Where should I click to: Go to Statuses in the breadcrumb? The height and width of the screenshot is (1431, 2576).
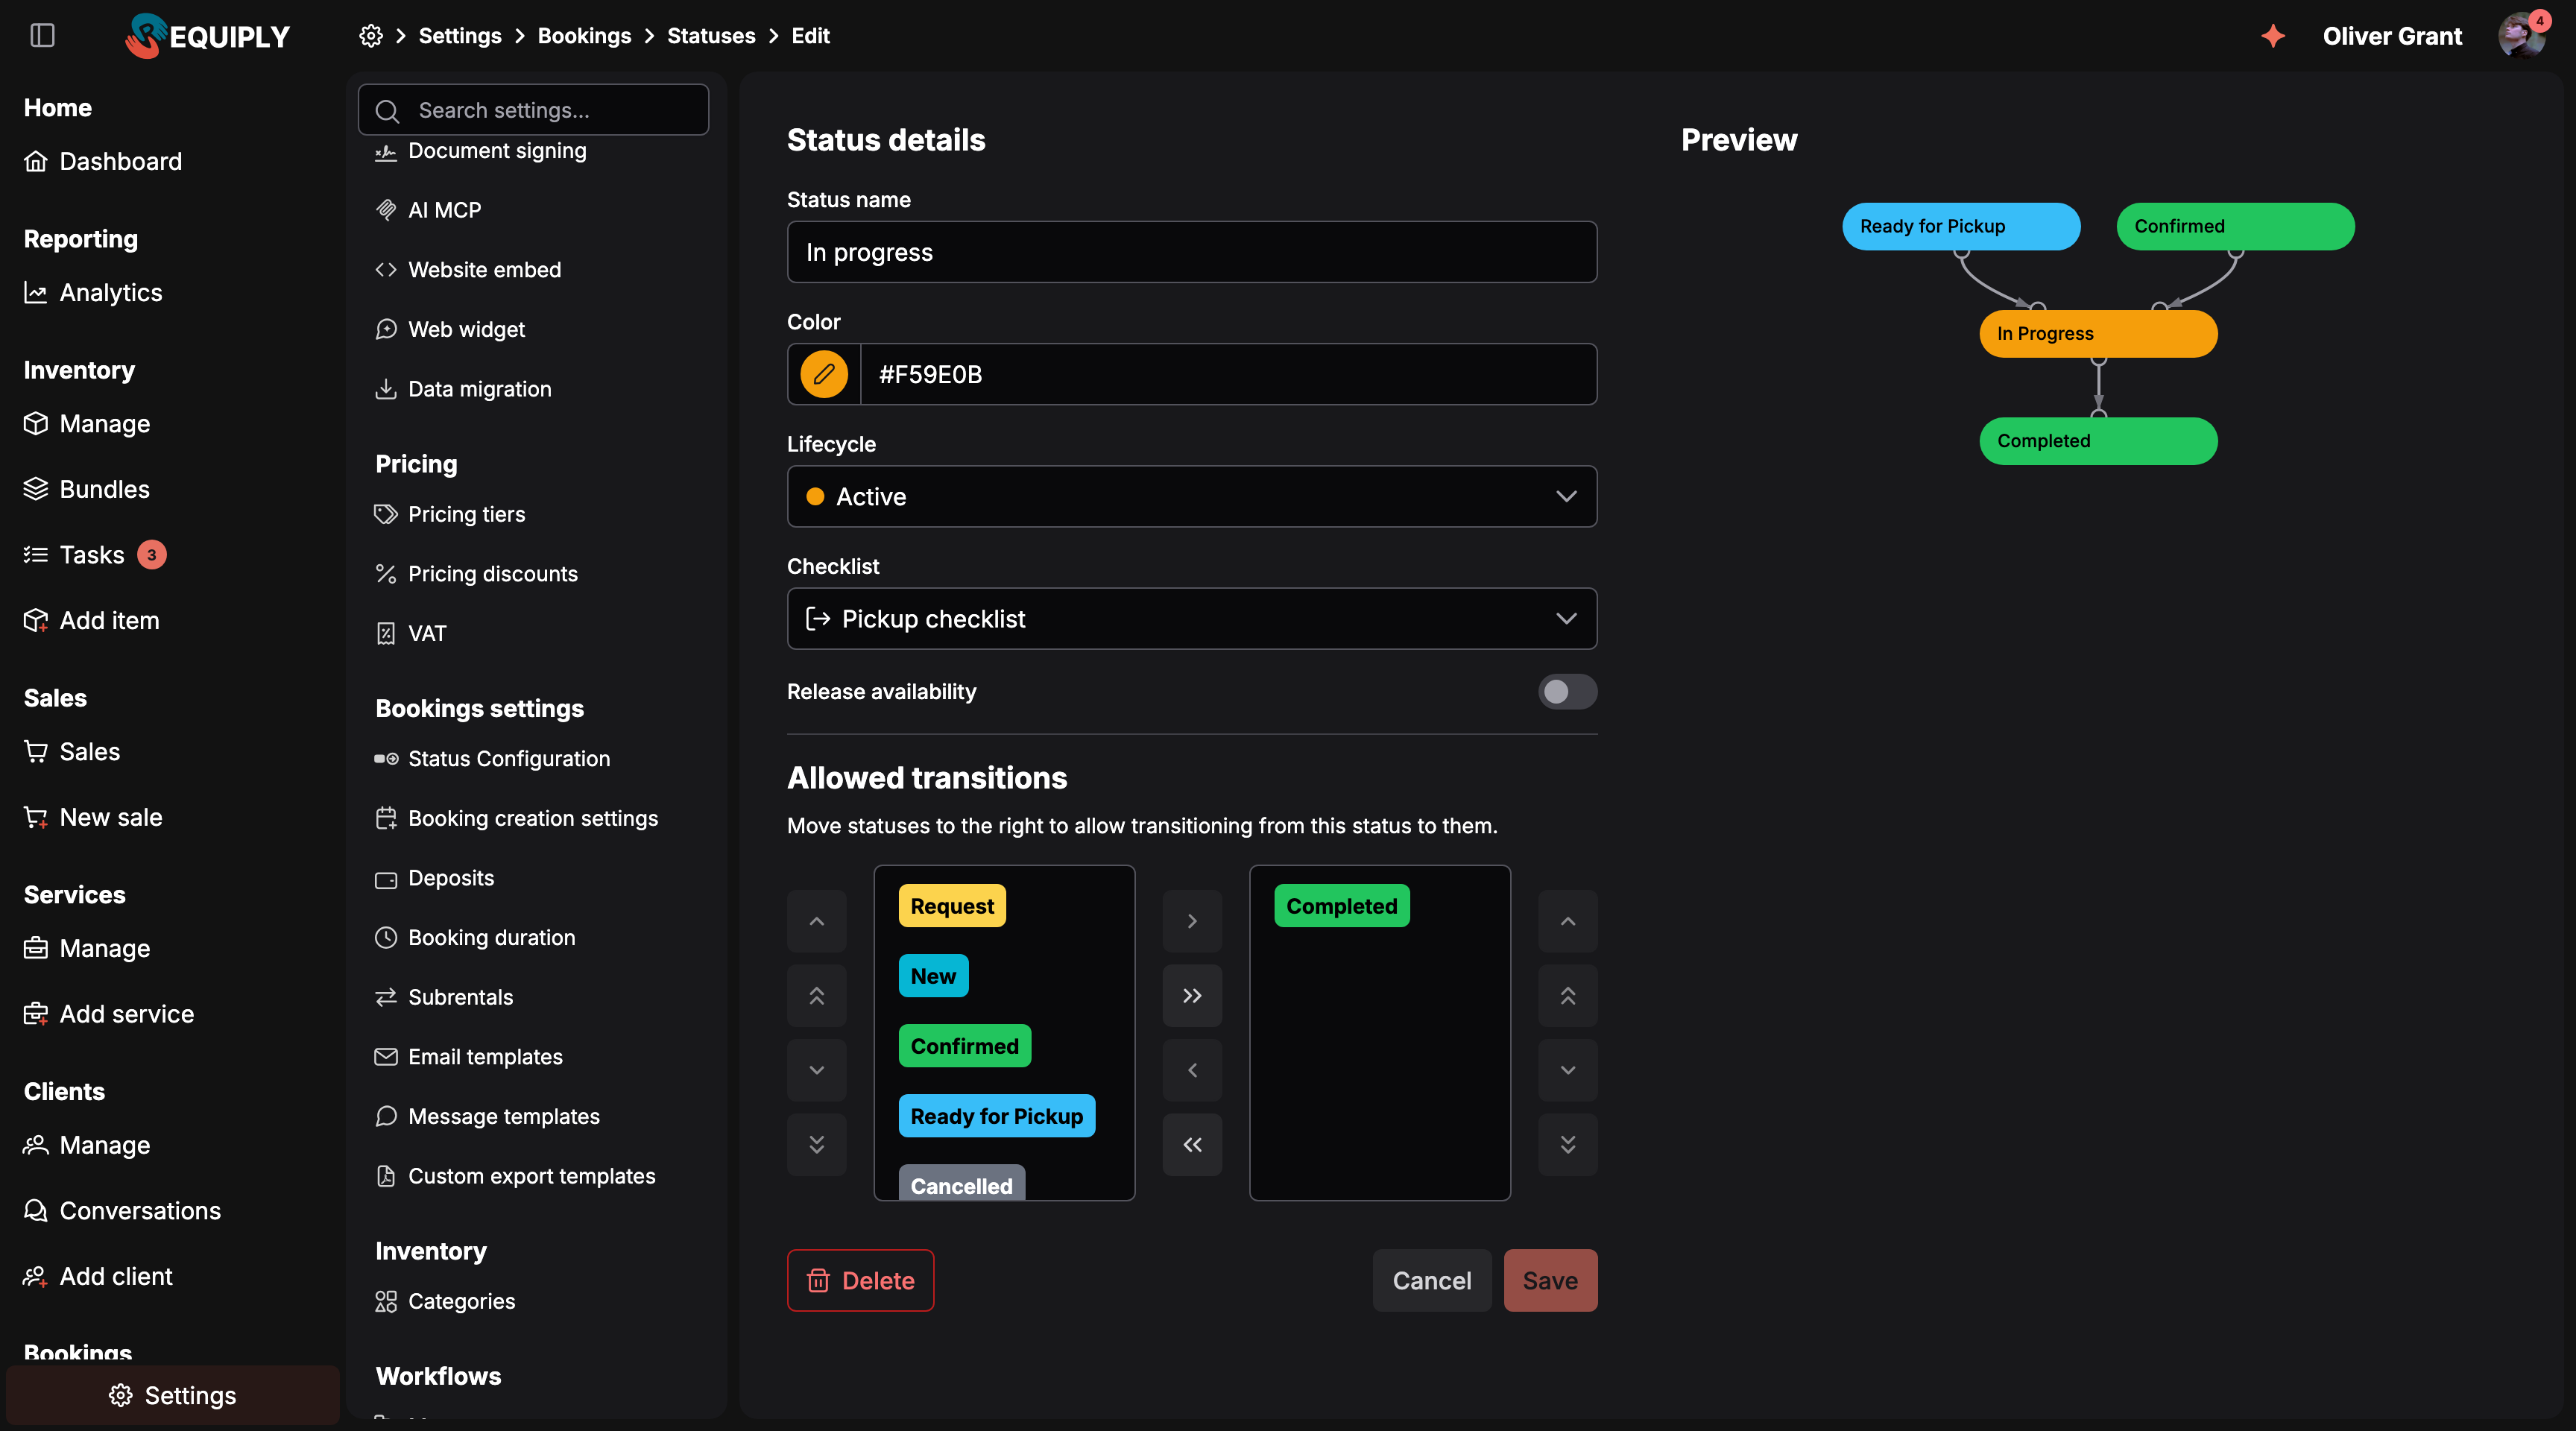pyautogui.click(x=711, y=36)
